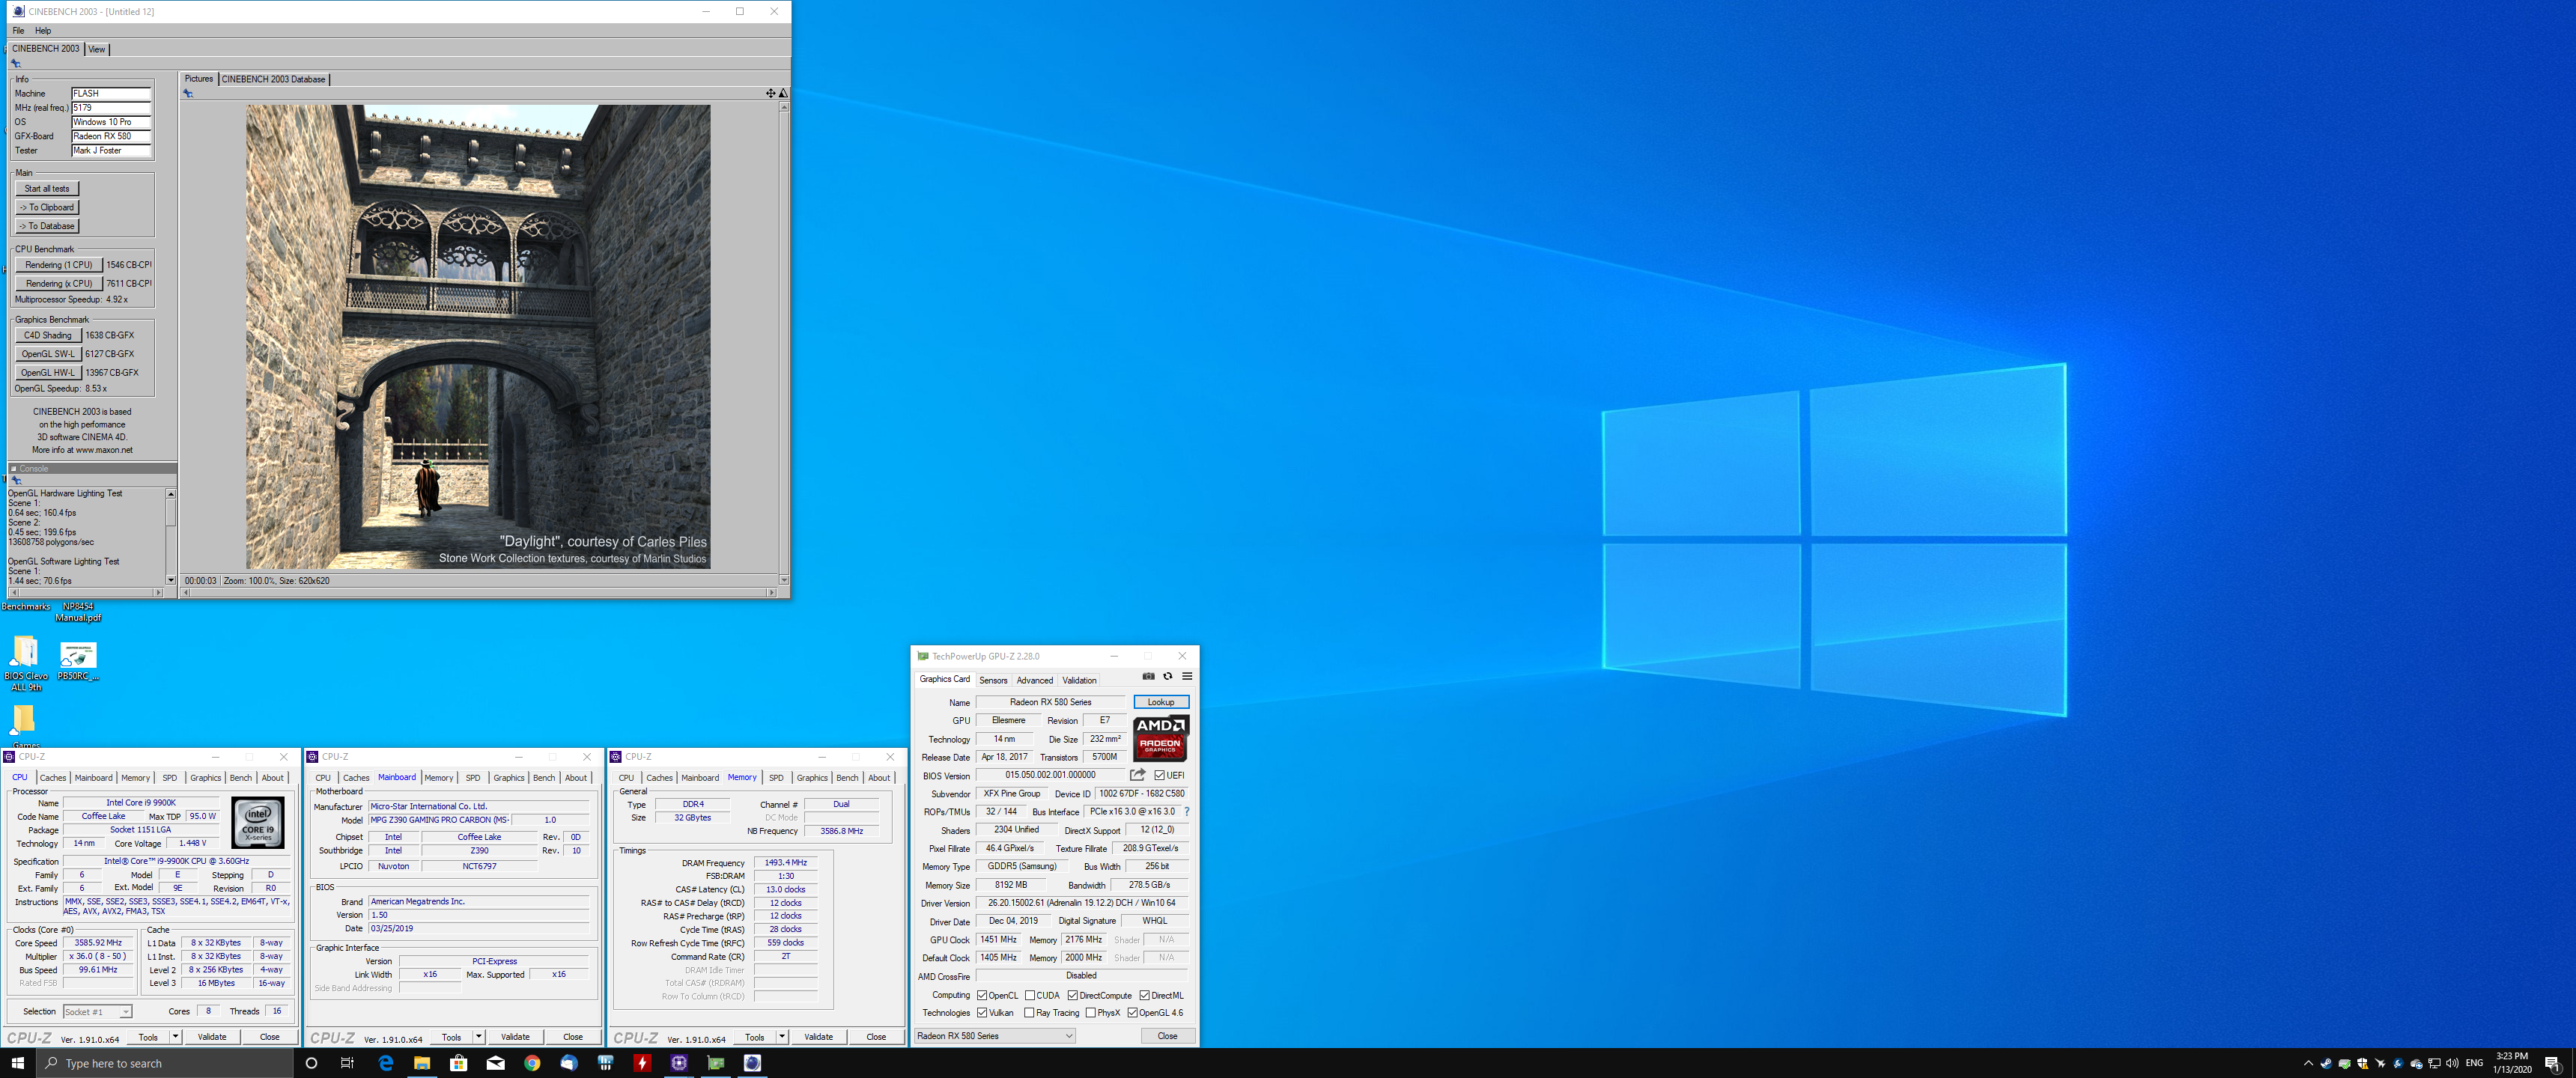
Task: Open Tools dropdown arrow in CPU-Z CPU window
Action: coord(175,1037)
